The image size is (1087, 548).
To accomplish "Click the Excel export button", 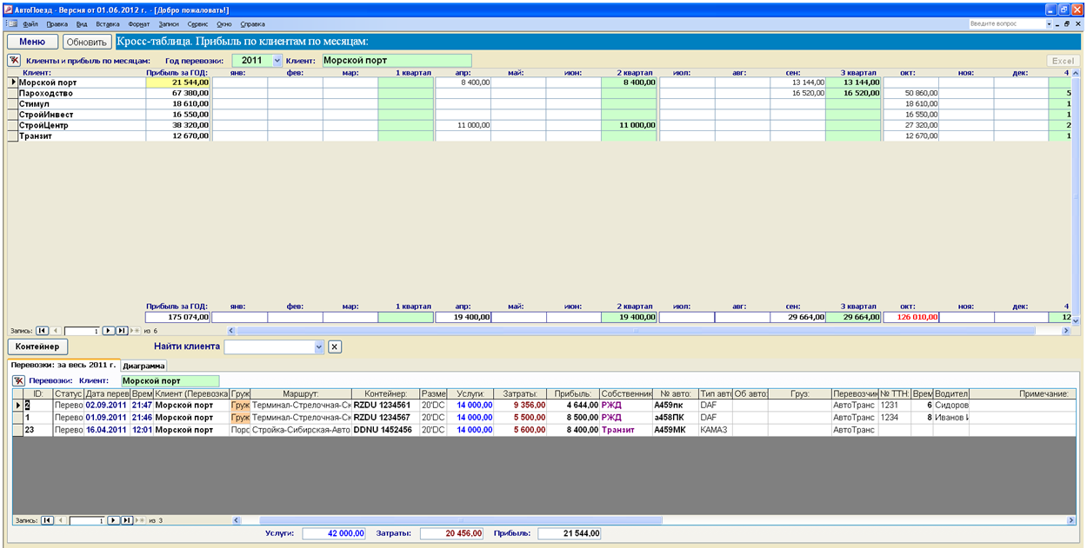I will pos(1063,61).
